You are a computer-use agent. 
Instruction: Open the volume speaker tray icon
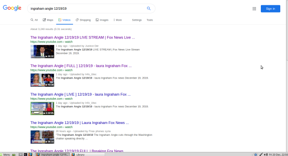pos(266,154)
